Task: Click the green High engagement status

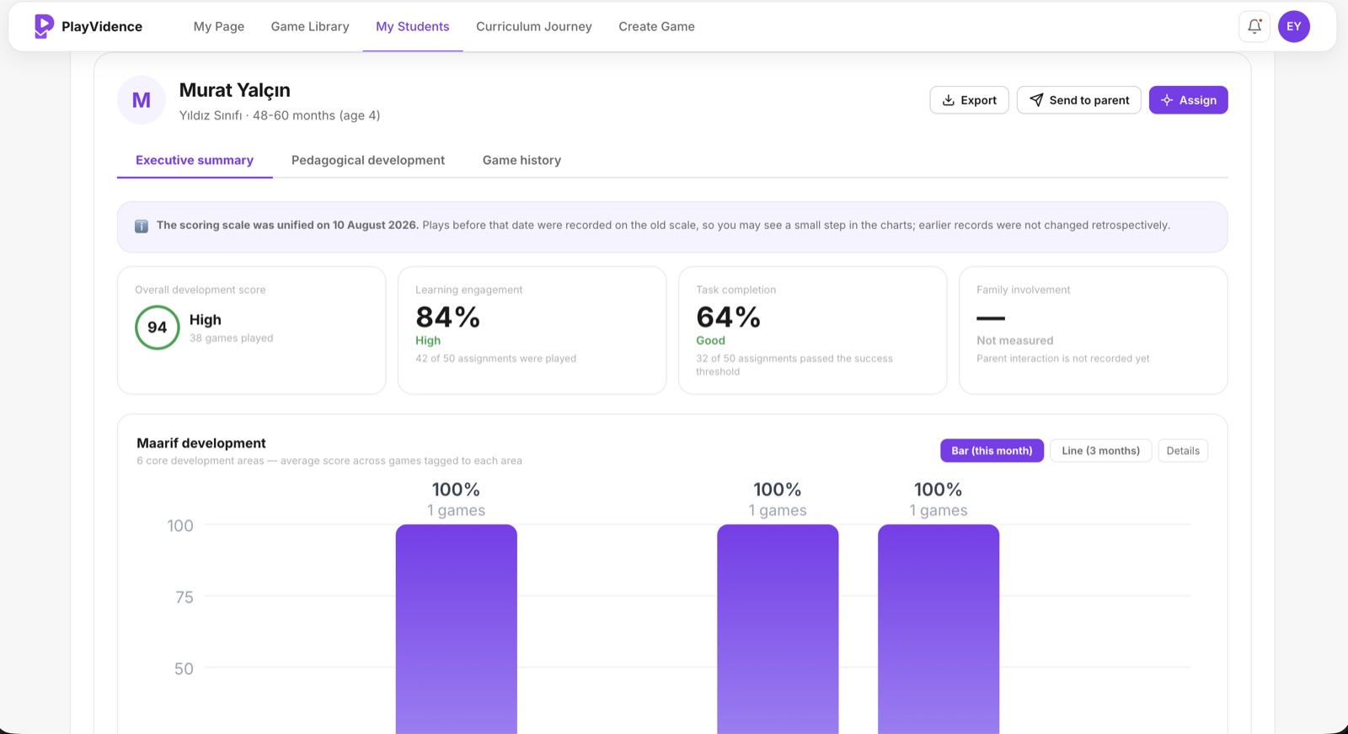Action: [x=428, y=340]
